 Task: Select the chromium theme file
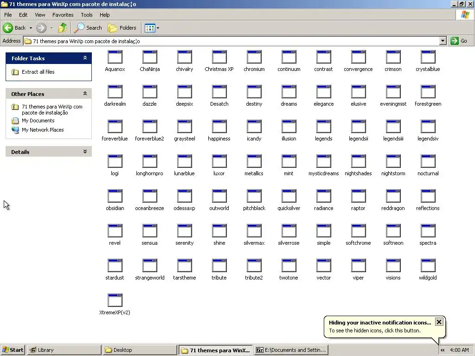(x=254, y=61)
